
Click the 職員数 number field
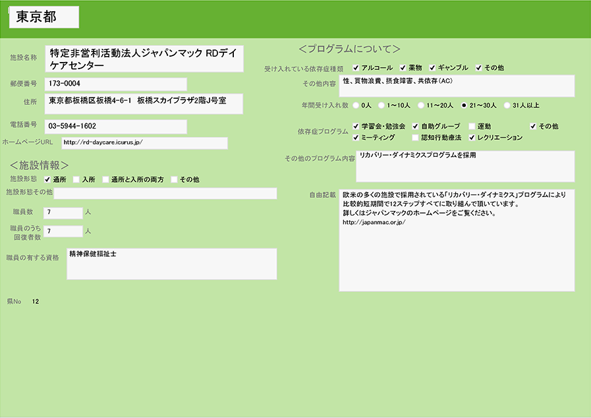63,212
